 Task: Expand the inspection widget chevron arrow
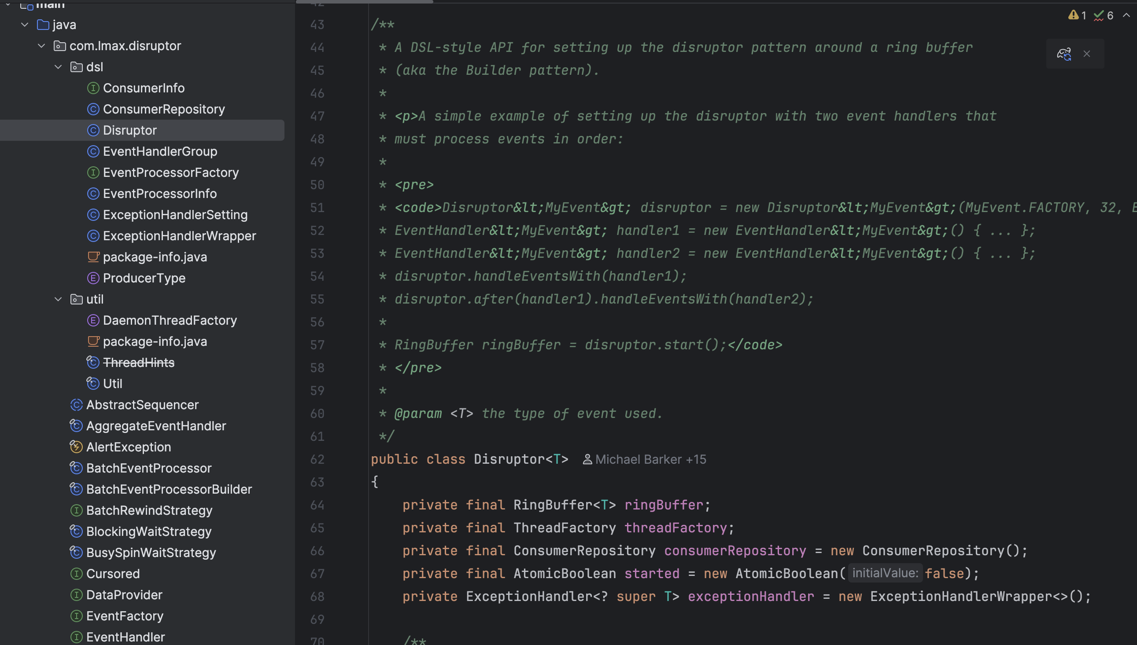point(1126,15)
